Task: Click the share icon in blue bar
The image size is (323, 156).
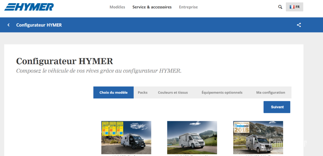Action: point(299,25)
